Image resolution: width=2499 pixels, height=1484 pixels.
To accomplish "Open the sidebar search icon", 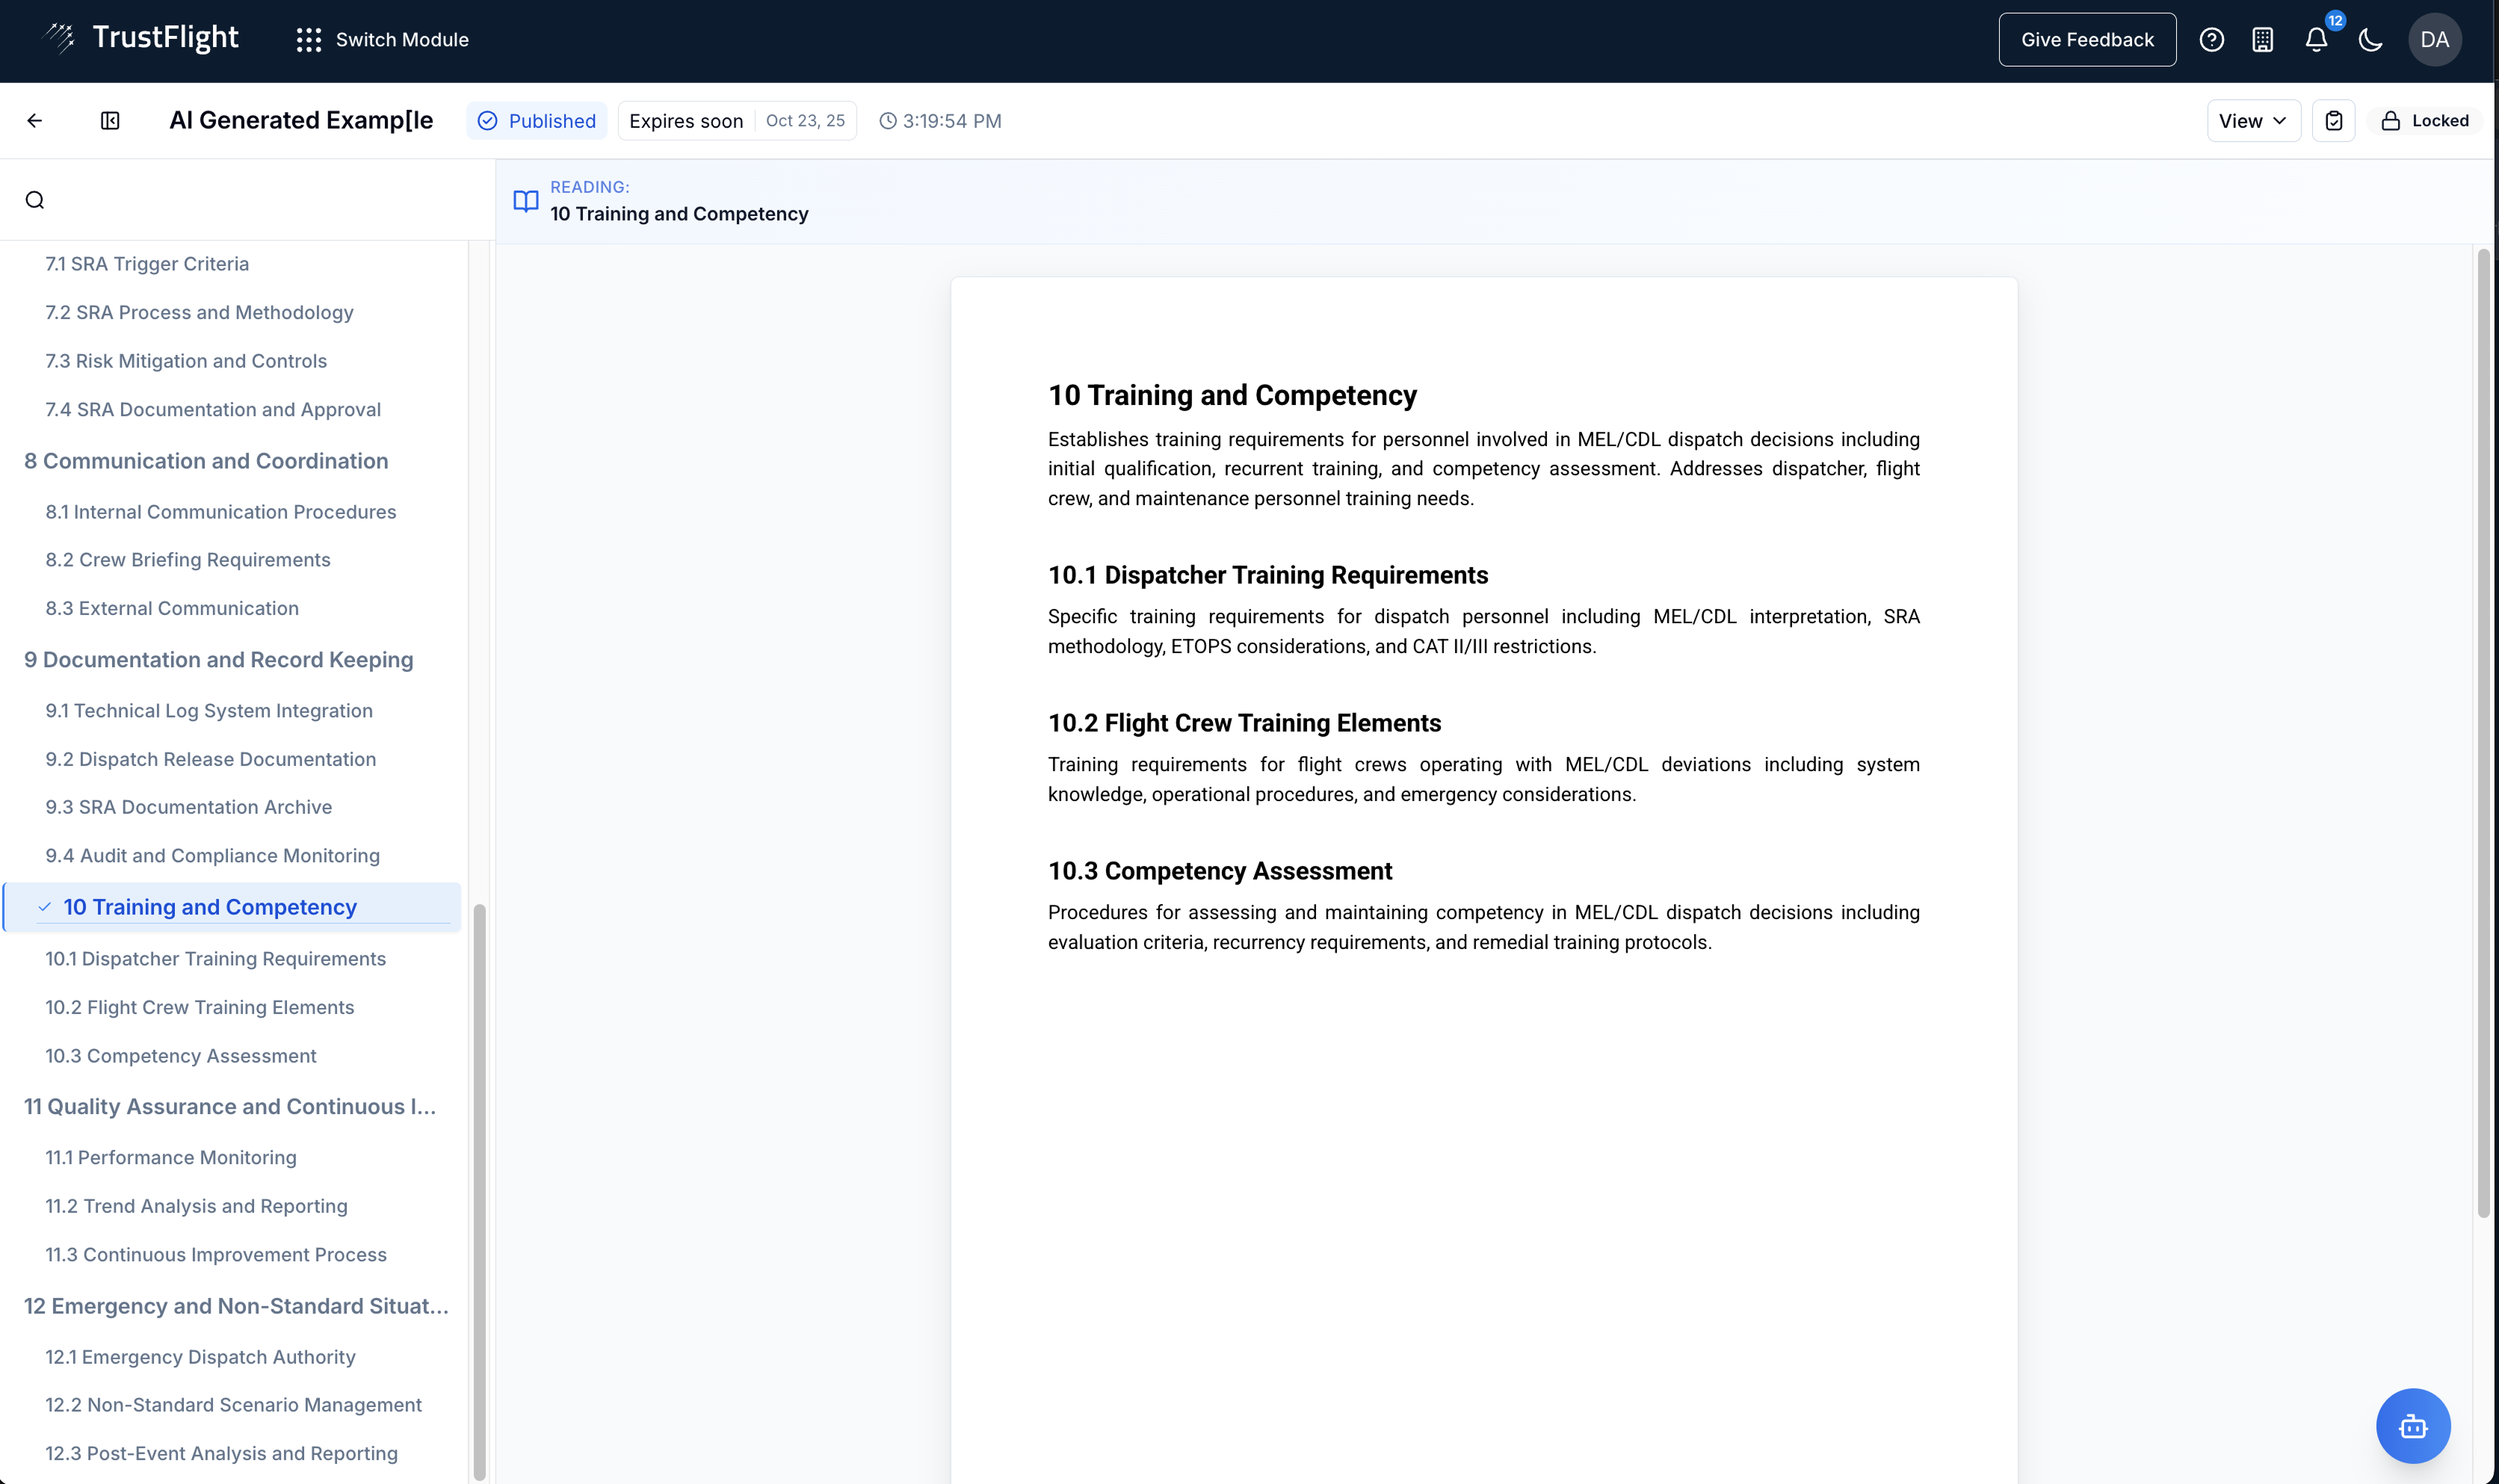I will (x=35, y=200).
